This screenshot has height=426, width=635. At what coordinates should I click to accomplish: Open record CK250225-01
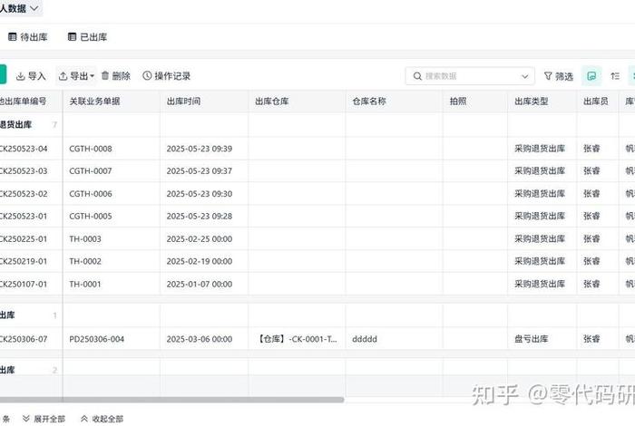(x=24, y=238)
